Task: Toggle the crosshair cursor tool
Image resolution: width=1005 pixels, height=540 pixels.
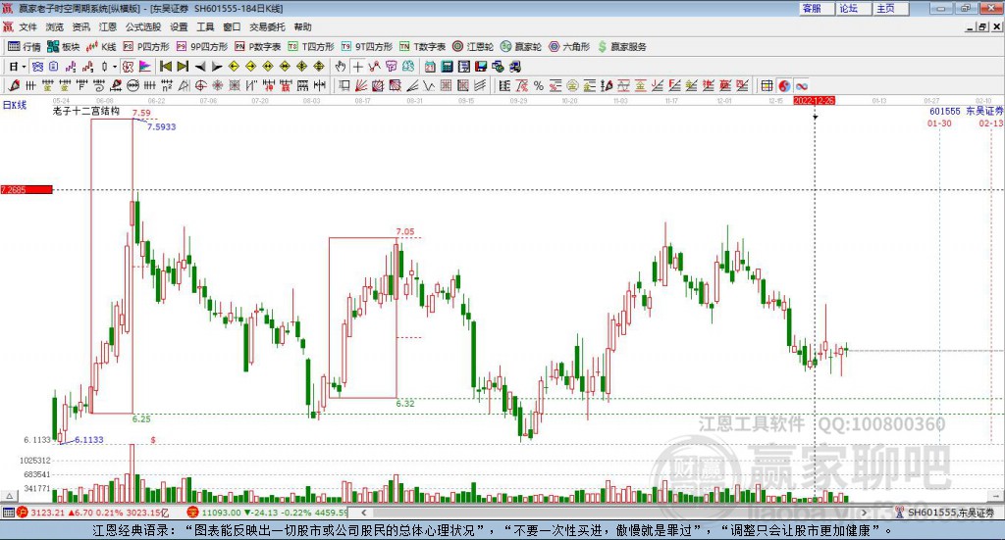Action: 357,67
